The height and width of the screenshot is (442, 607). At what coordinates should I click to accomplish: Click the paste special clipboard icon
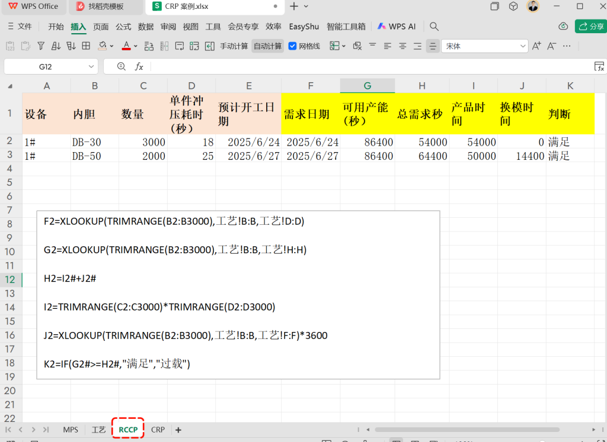(x=25, y=46)
